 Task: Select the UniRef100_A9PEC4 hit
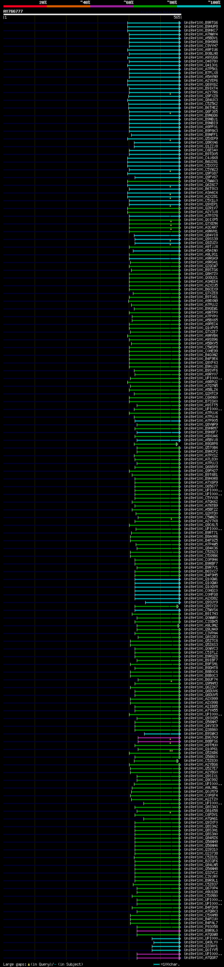[x=201, y=324]
